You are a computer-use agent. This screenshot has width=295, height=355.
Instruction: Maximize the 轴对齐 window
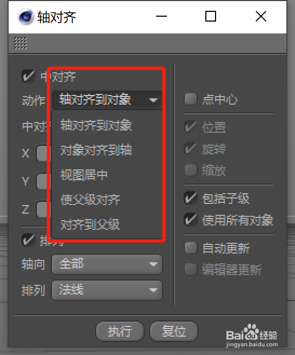pyautogui.click(x=210, y=16)
